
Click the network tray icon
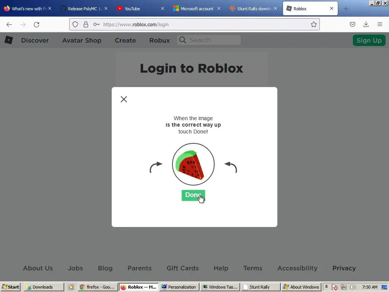(x=343, y=287)
